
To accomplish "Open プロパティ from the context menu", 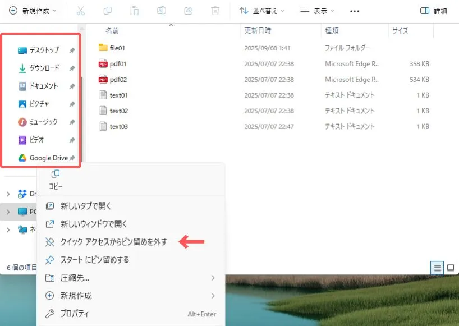I will click(x=75, y=314).
